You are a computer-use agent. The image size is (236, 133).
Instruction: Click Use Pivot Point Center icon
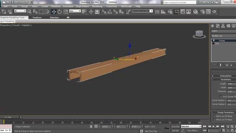pyautogui.click(x=84, y=11)
